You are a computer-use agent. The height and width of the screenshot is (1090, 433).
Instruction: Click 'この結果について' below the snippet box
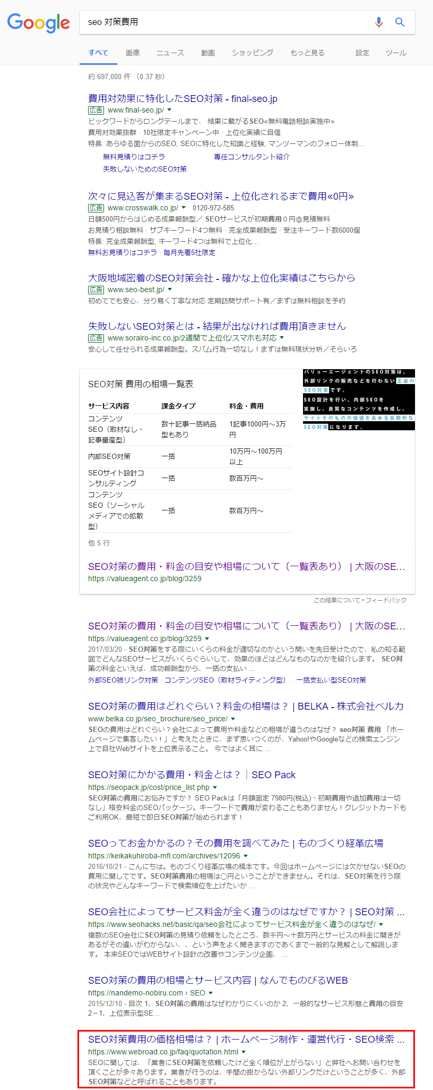336,600
